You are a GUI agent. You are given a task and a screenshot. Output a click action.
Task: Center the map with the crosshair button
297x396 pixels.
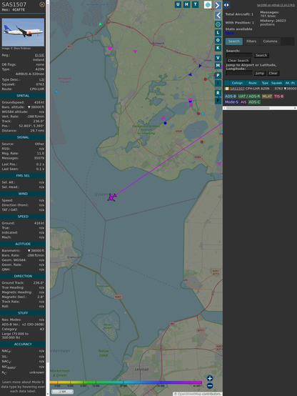[x=218, y=24]
